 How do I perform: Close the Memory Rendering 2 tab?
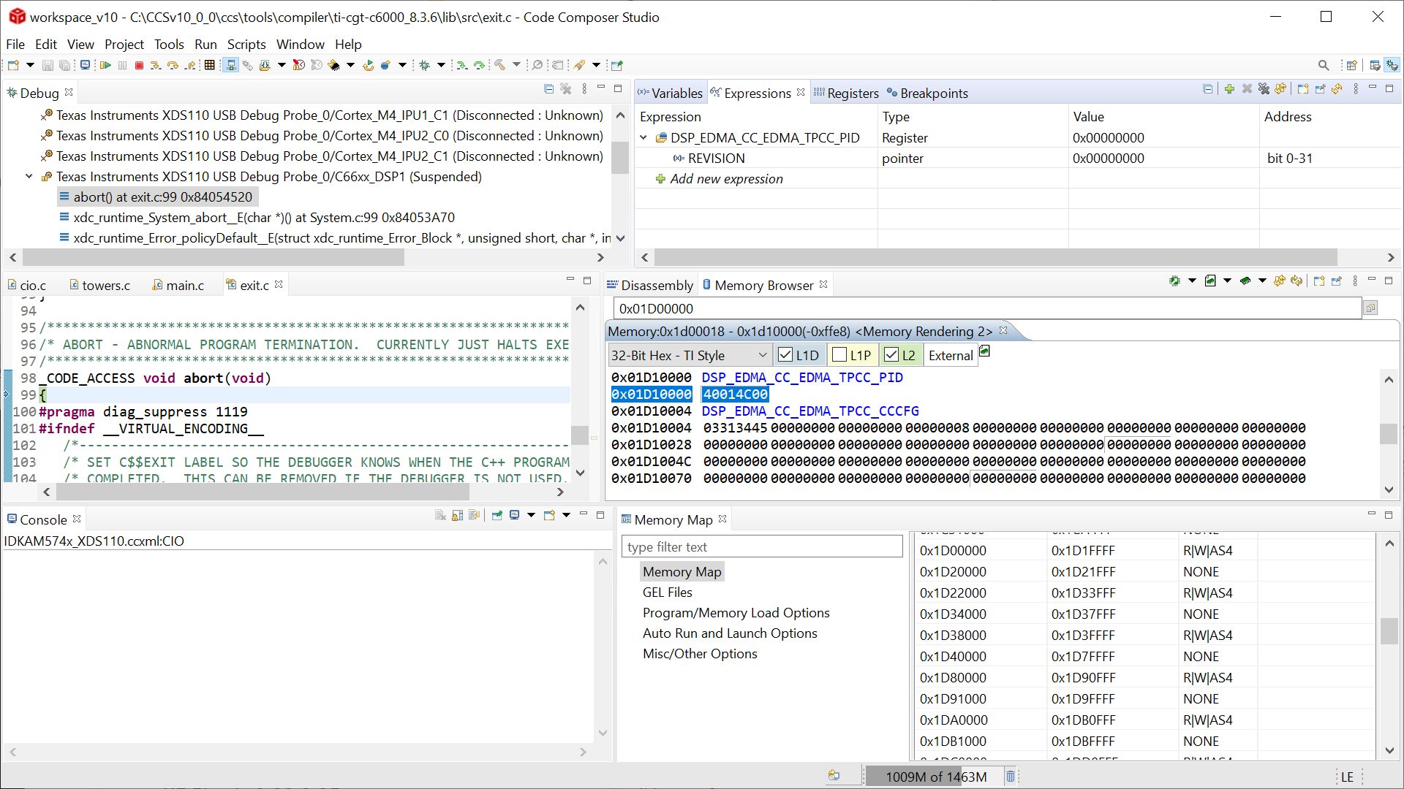(1003, 331)
